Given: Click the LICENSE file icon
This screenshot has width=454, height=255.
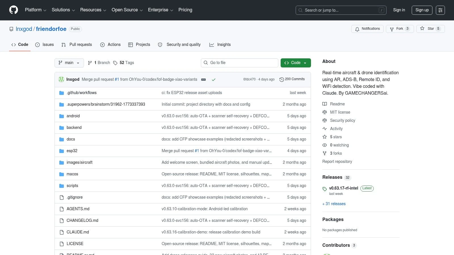Looking at the screenshot, I should (62, 244).
